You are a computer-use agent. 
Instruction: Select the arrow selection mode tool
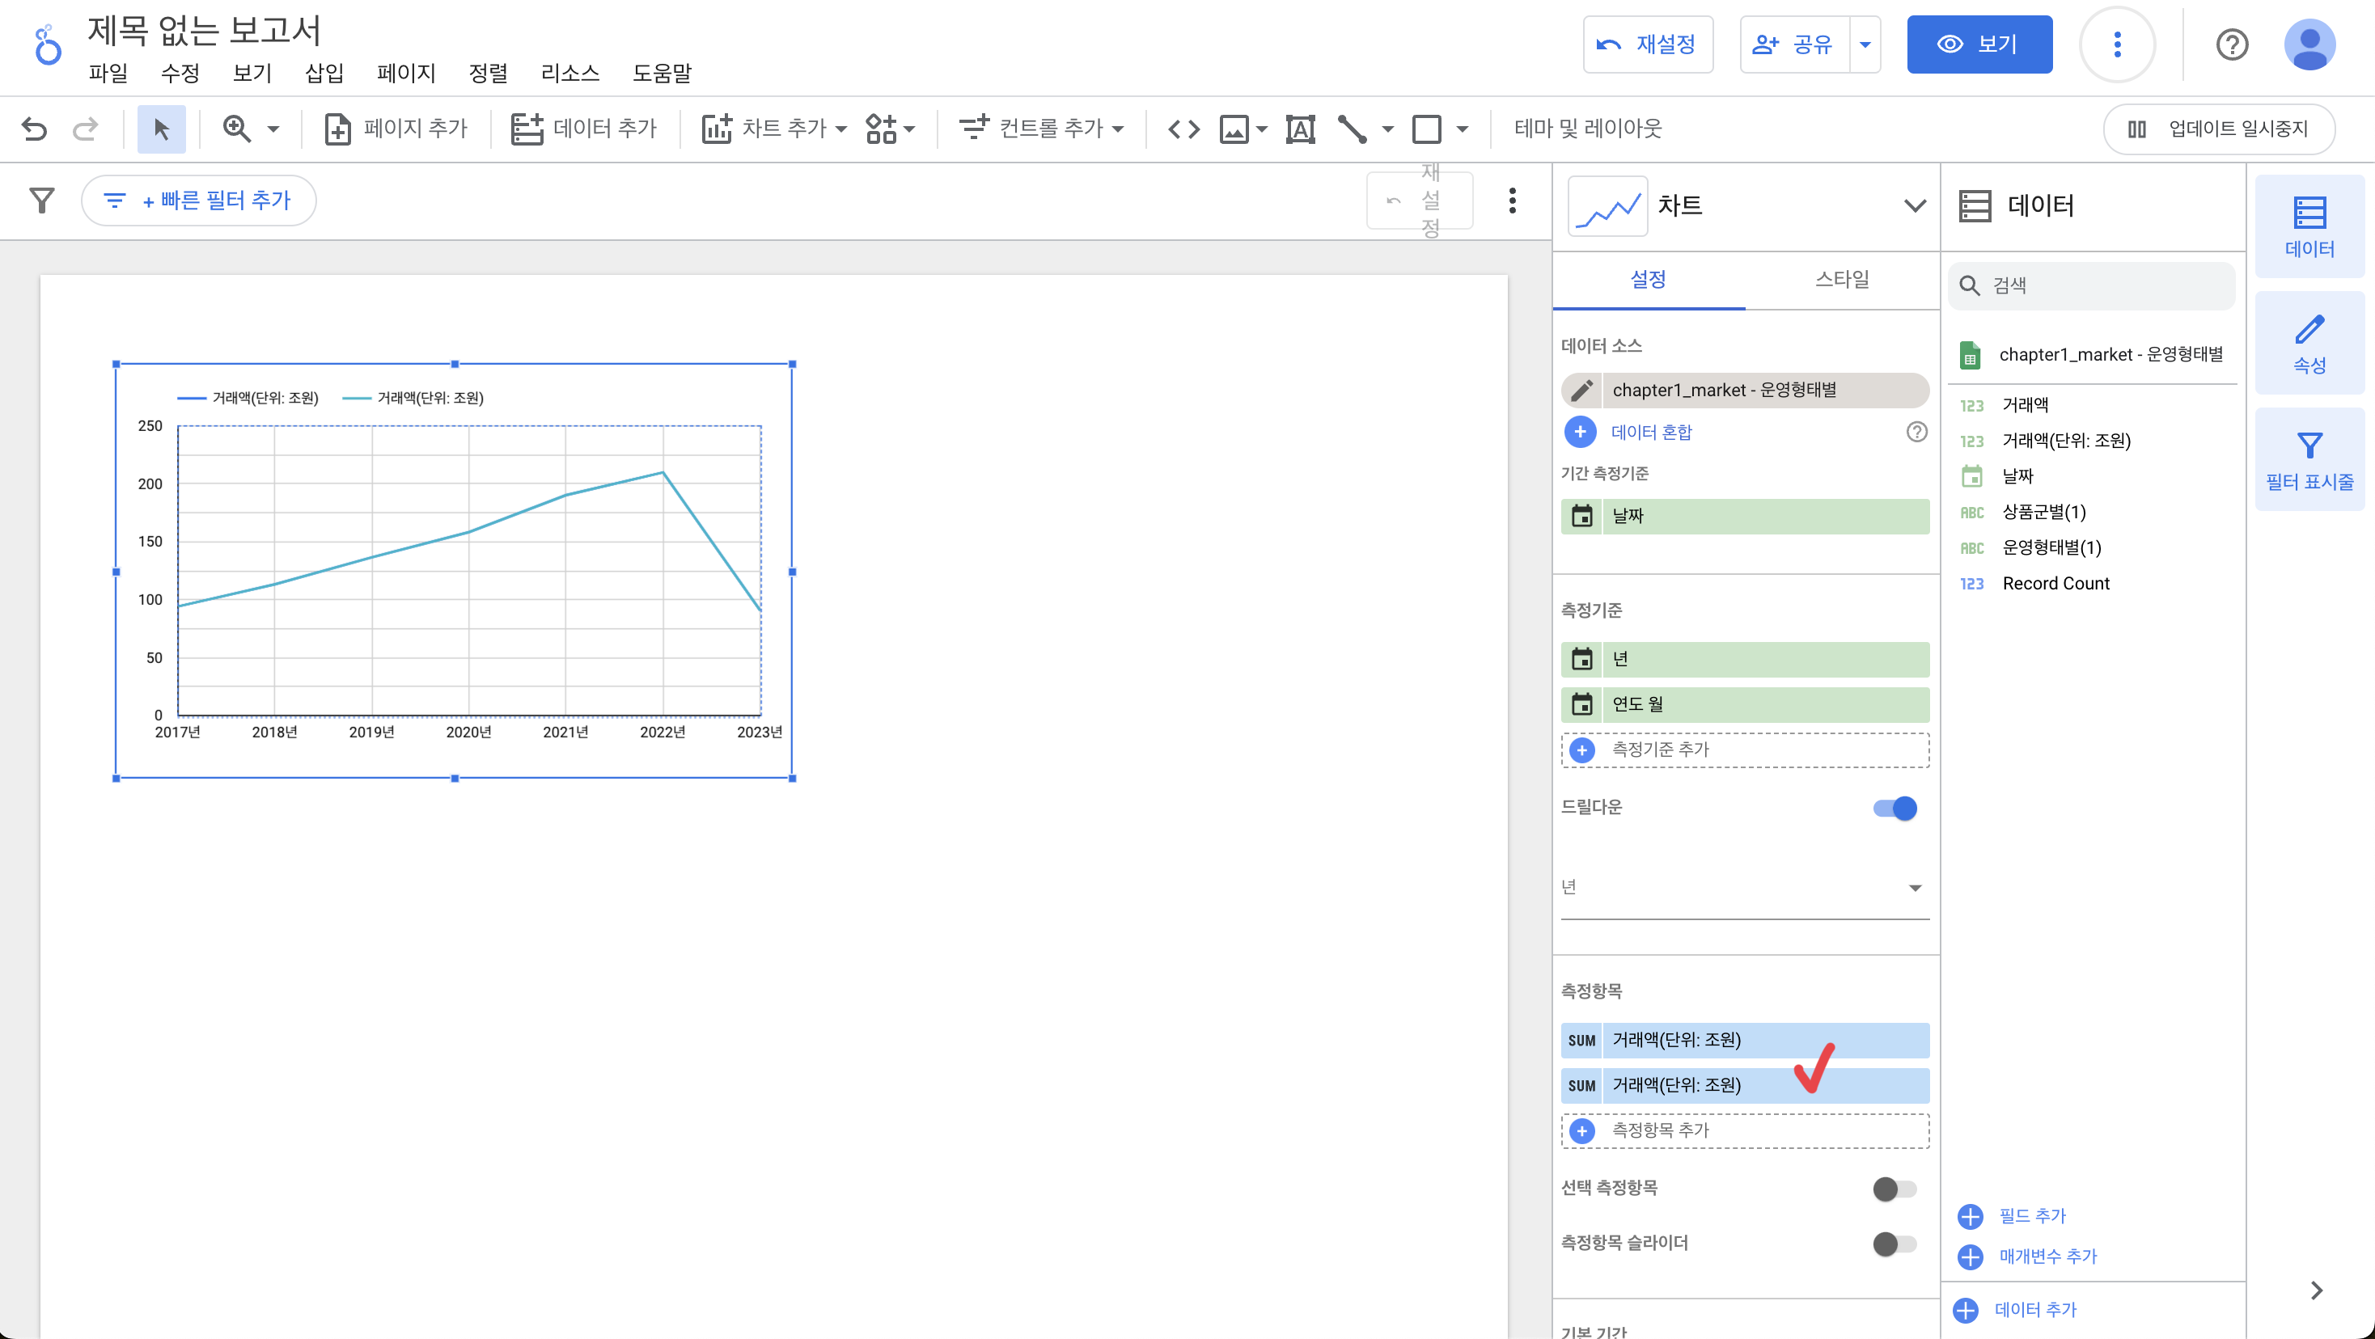[x=161, y=128]
